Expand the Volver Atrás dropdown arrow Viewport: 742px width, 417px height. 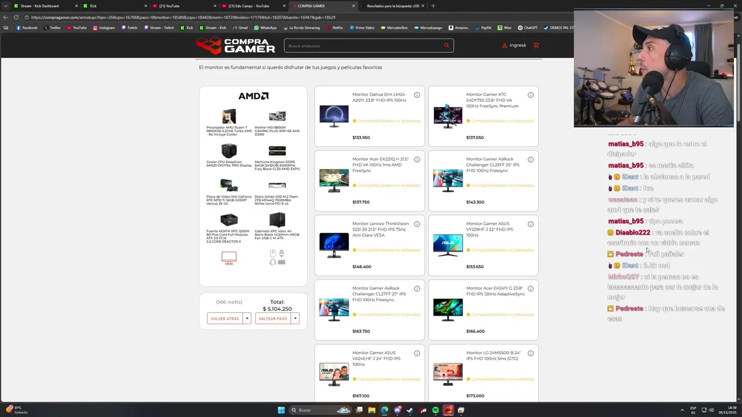coord(247,319)
